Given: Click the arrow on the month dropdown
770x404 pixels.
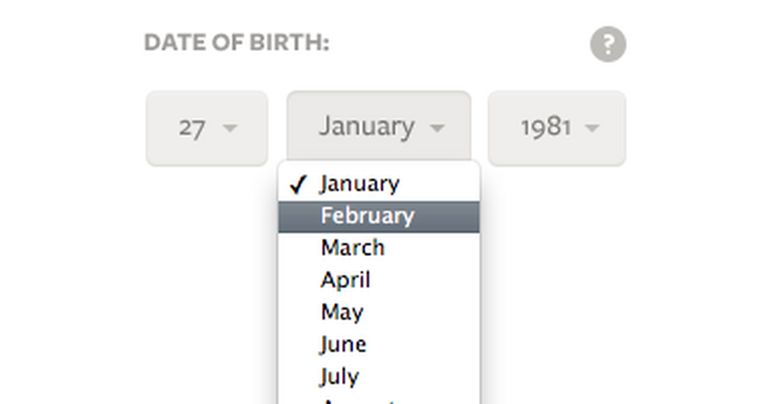Looking at the screenshot, I should pyautogui.click(x=437, y=128).
